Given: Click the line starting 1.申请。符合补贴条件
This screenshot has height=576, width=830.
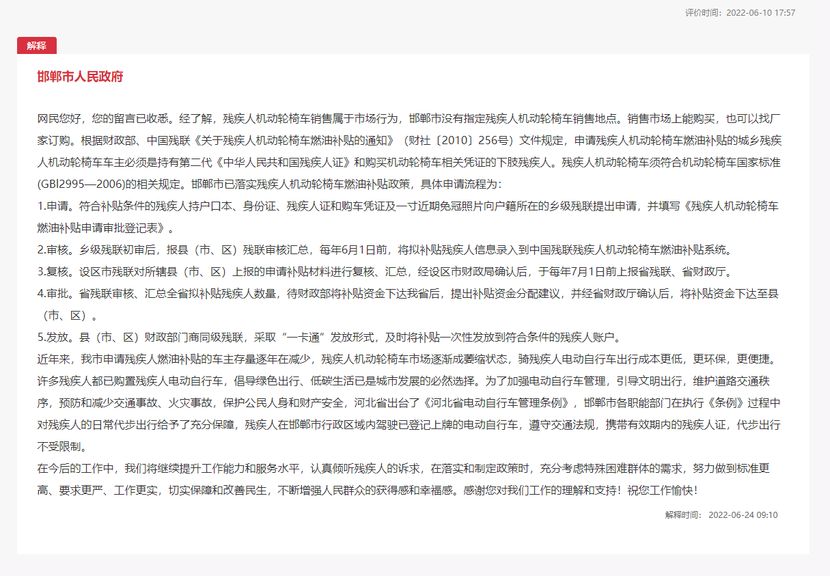Looking at the screenshot, I should click(x=409, y=206).
